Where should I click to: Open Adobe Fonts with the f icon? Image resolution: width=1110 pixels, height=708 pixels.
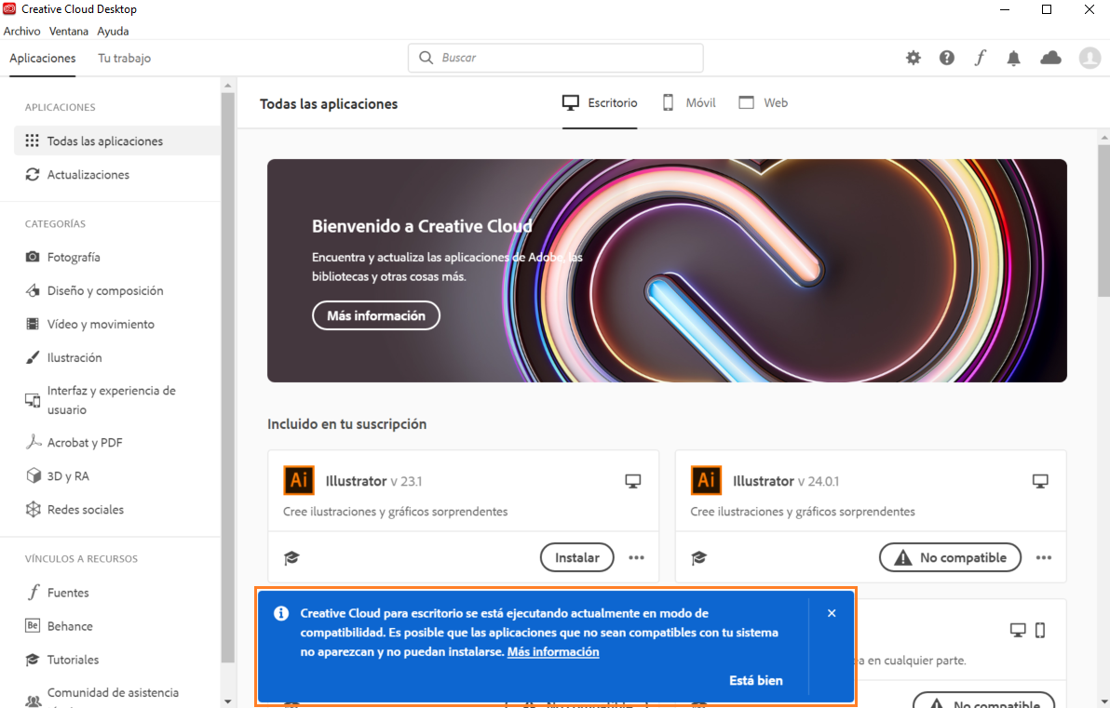(x=980, y=58)
